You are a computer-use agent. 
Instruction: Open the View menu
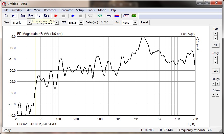pos(37,10)
